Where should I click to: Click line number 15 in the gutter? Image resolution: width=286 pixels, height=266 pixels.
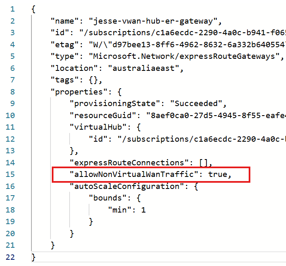[x=10, y=174]
